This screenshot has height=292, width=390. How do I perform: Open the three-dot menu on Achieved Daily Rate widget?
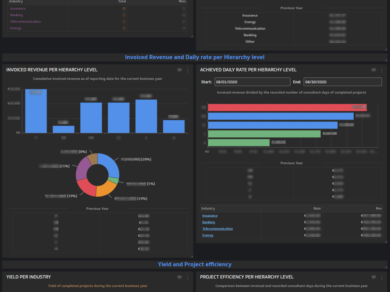coord(382,70)
